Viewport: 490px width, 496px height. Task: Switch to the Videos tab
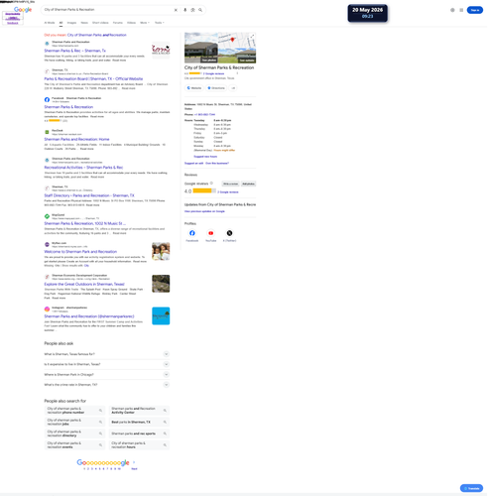[132, 23]
